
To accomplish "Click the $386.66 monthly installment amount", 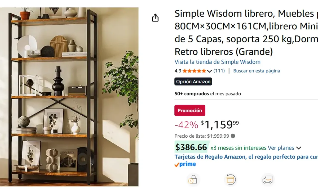I will coord(191,147).
